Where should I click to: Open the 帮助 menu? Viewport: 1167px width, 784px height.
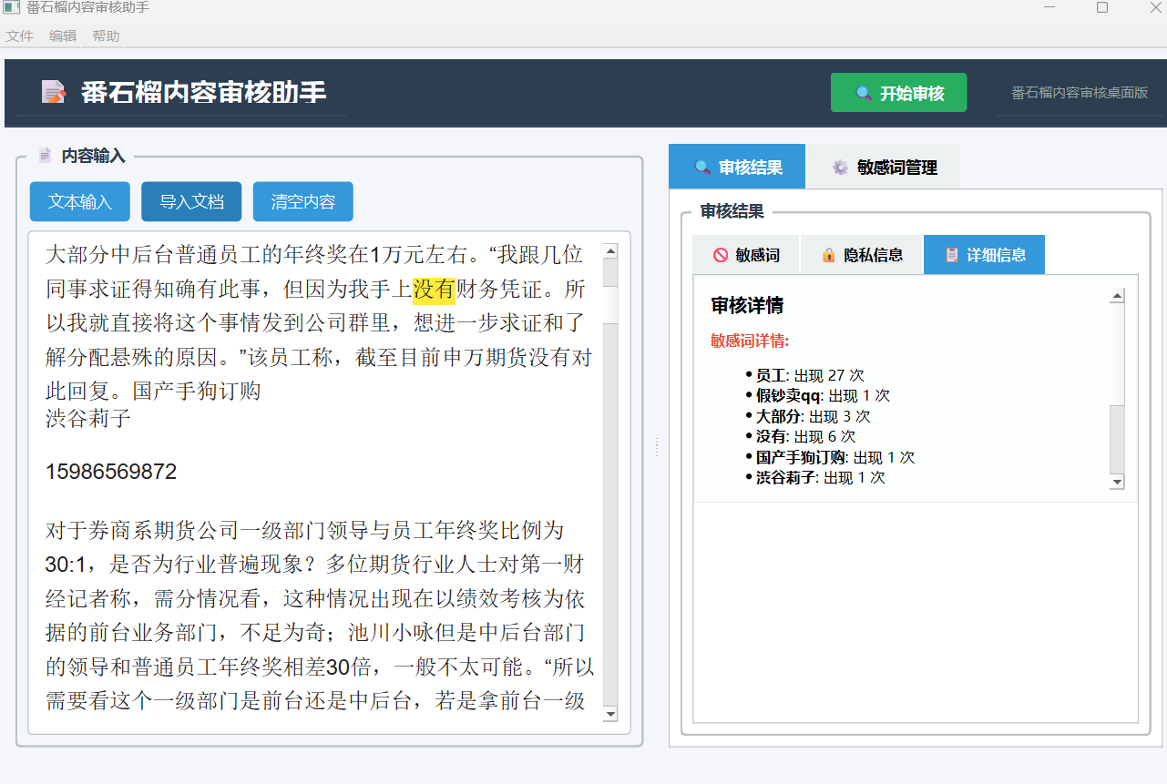point(106,36)
